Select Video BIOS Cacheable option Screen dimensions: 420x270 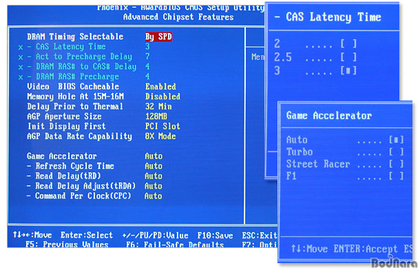coord(73,87)
